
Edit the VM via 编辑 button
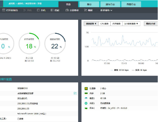point(88,10)
